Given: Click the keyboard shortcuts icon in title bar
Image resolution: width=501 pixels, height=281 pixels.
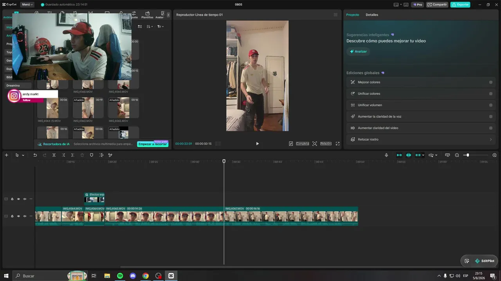Looking at the screenshot, I should [x=406, y=5].
